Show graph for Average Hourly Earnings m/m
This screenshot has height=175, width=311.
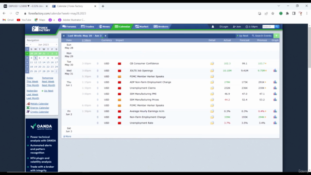click(275, 111)
